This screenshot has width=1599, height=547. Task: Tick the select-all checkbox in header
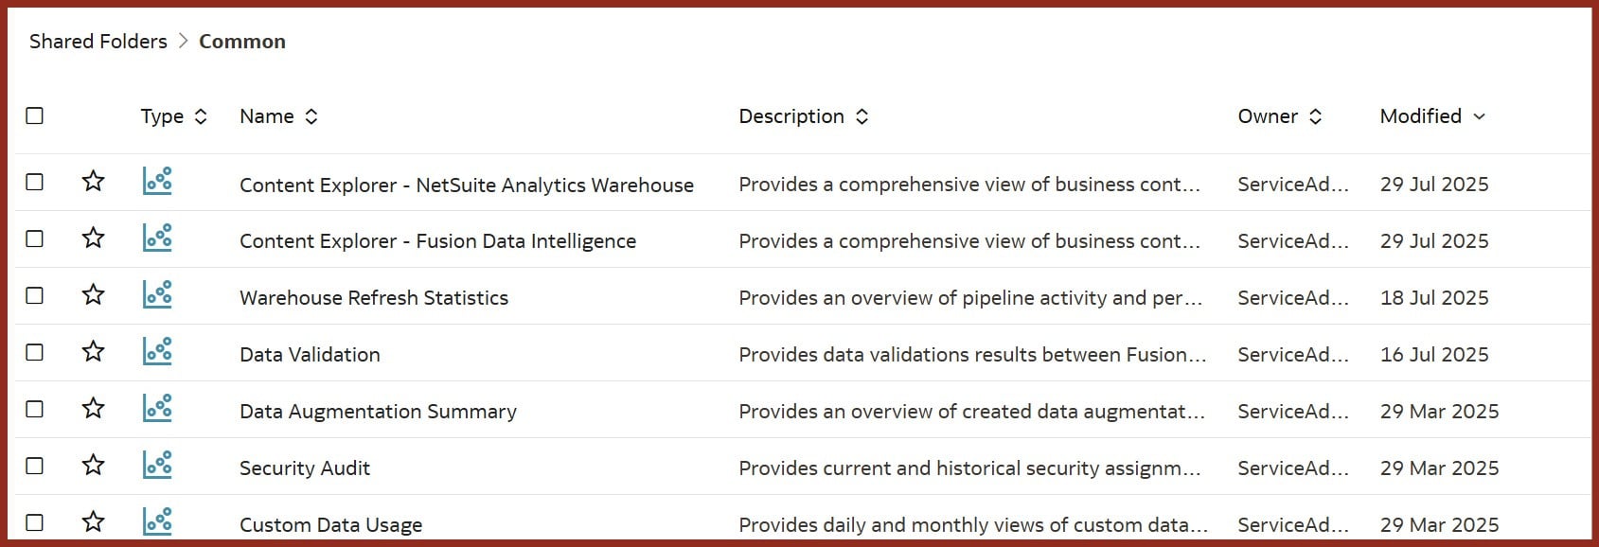click(x=35, y=115)
